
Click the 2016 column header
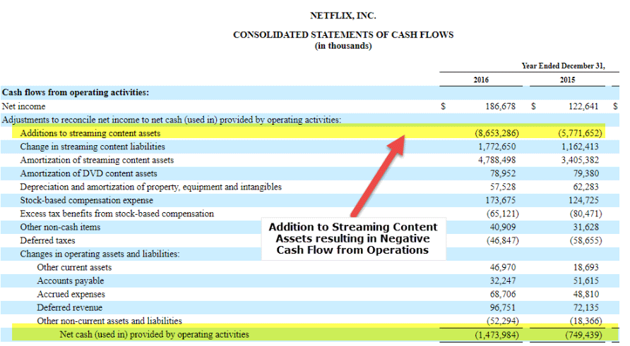tap(481, 80)
